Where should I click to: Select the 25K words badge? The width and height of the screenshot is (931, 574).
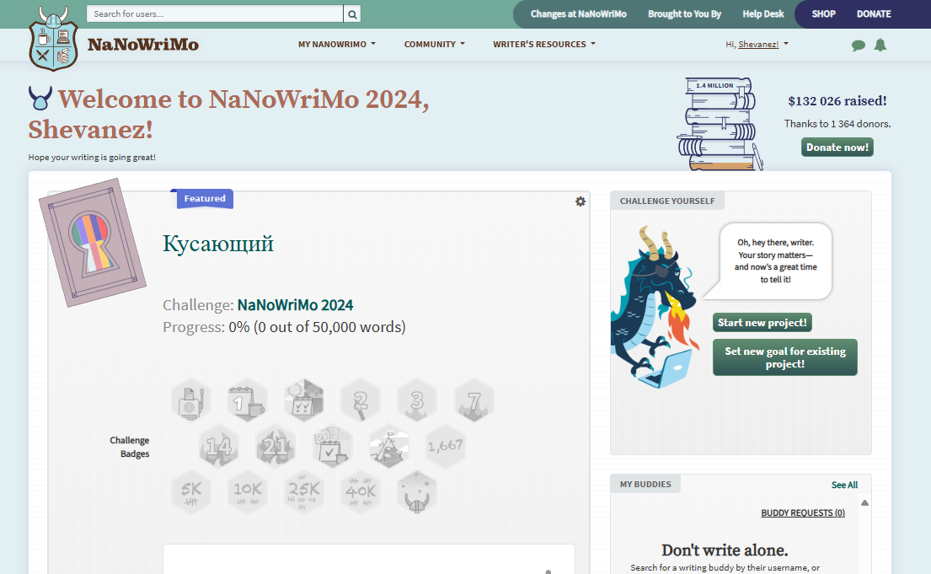(x=304, y=492)
